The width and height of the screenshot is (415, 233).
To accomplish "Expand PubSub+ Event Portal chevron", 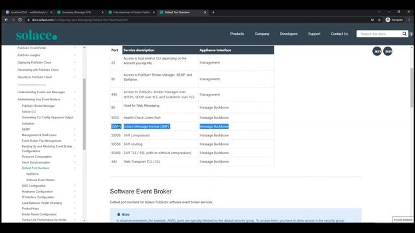I will 75,48.
